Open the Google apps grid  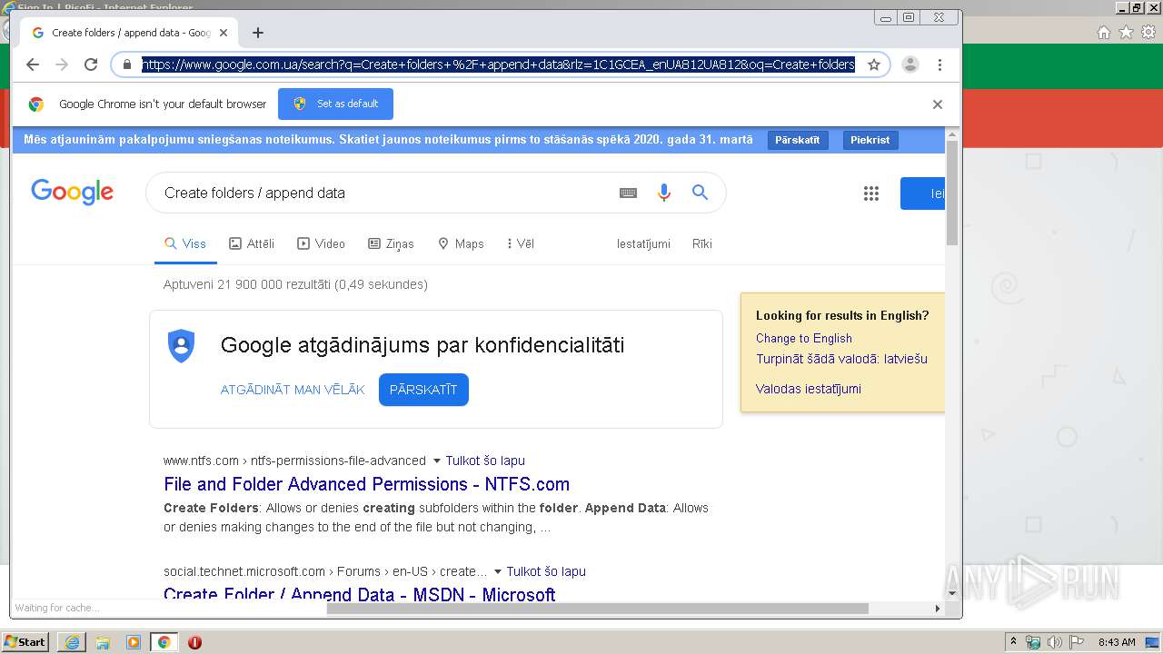[871, 193]
